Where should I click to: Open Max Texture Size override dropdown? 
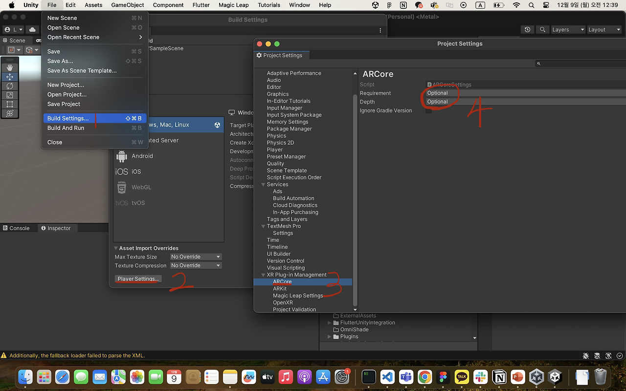coord(196,257)
